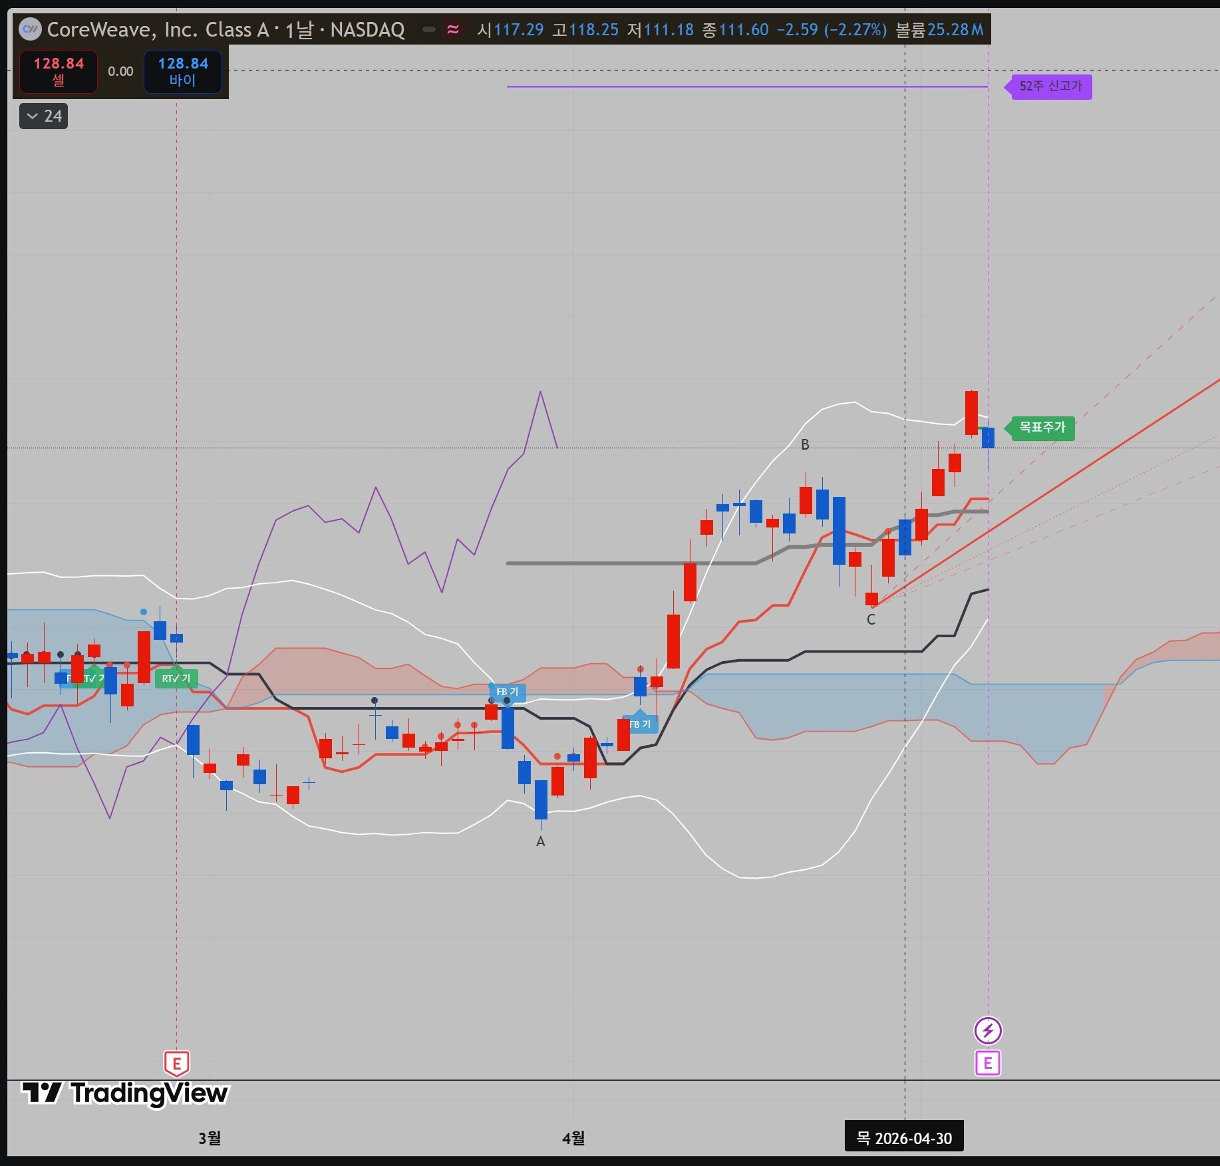Select the green 목표주가 label
This screenshot has width=1220, height=1166.
tap(1042, 428)
